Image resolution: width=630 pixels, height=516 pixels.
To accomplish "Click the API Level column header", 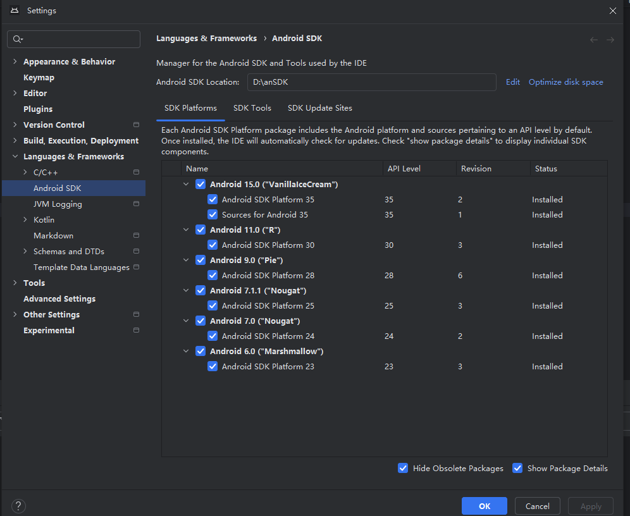I will (419, 169).
